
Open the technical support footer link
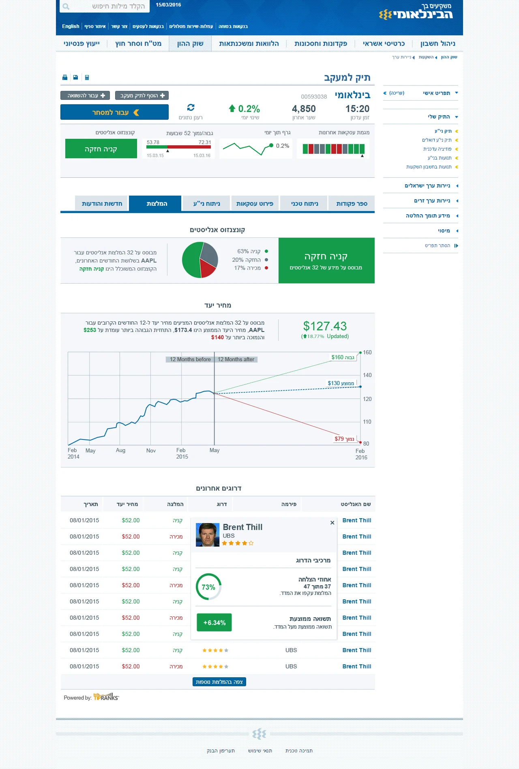click(x=299, y=751)
